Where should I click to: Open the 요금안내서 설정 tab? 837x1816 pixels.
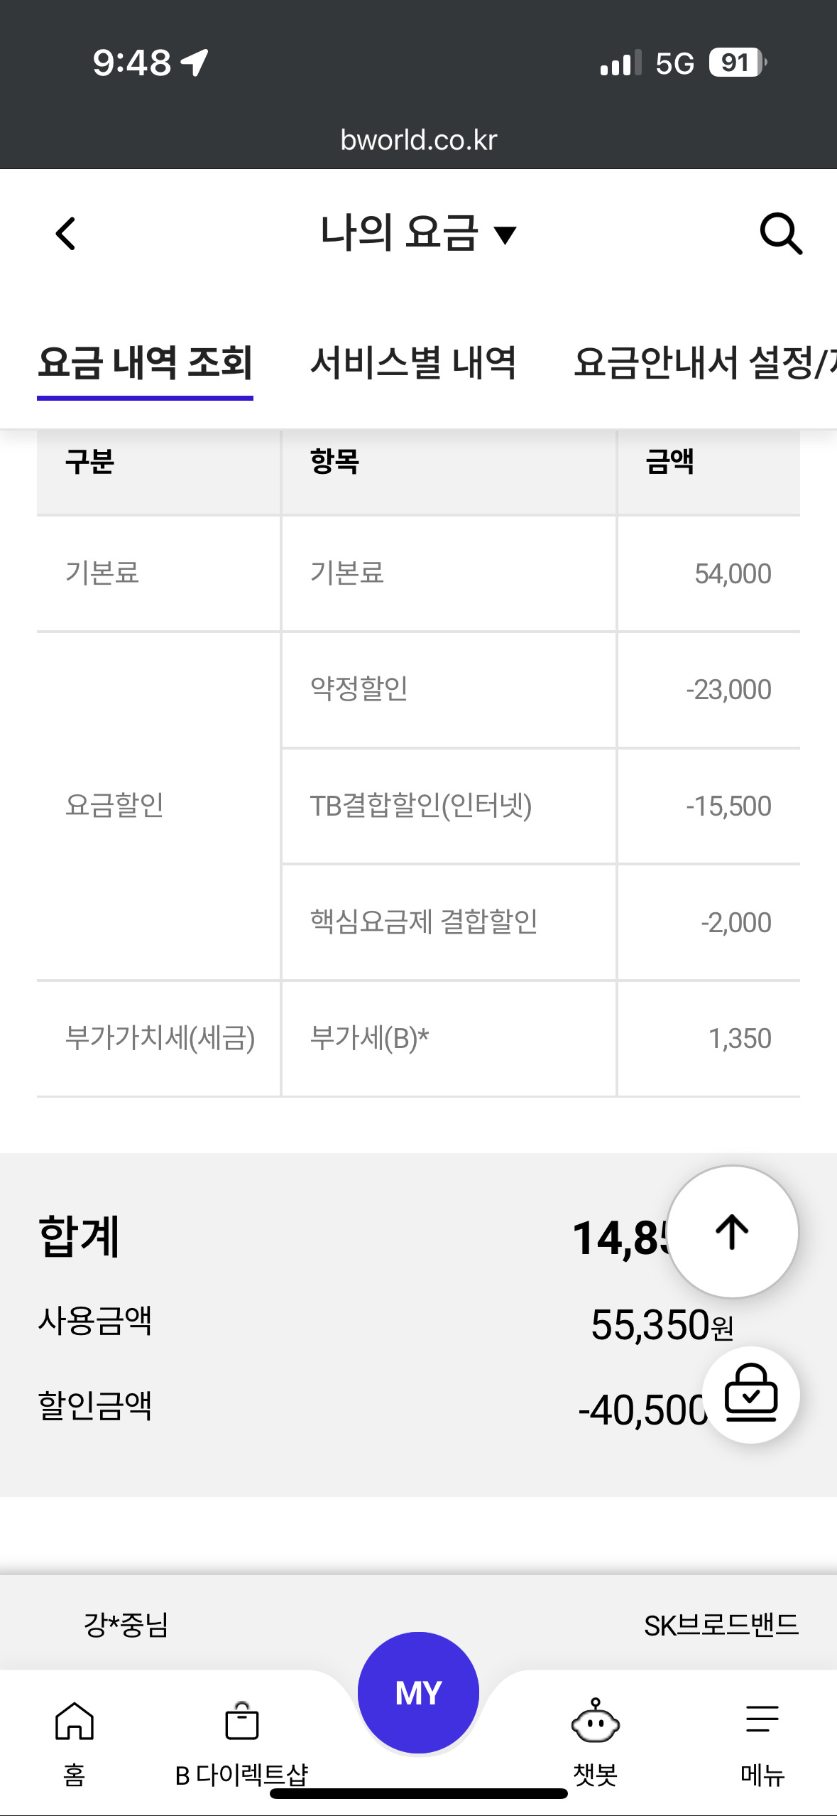(703, 363)
